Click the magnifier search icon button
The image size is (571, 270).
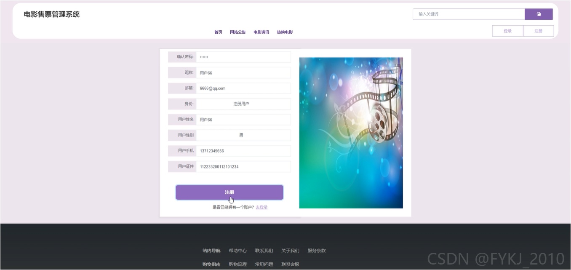point(539,14)
